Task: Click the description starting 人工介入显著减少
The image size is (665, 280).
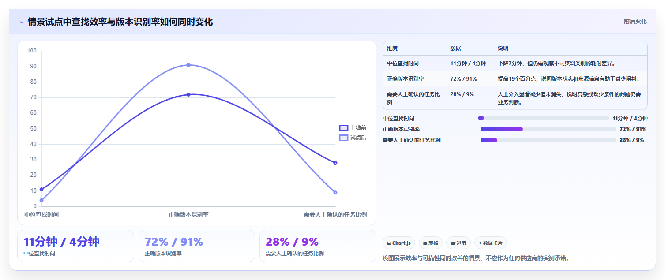Action: [570, 98]
